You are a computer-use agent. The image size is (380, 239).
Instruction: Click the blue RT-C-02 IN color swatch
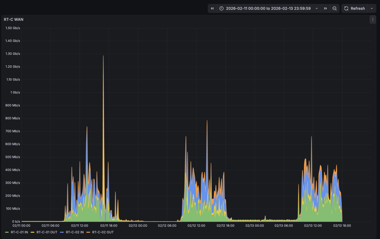(x=62, y=232)
